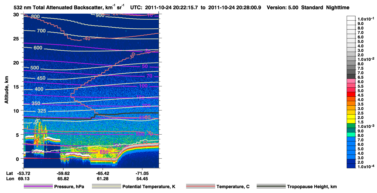Click the 7.5 color scale label

tap(361, 68)
